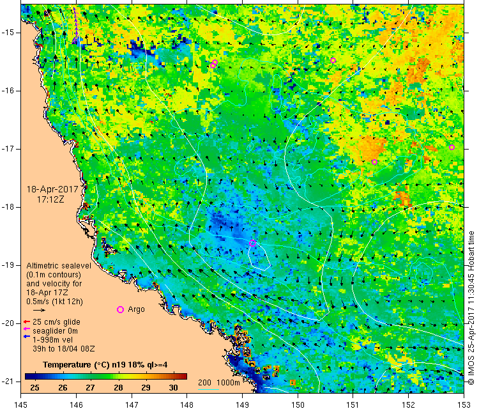Click the 28 tick label on color bar
The width and height of the screenshot is (479, 409).
click(118, 388)
